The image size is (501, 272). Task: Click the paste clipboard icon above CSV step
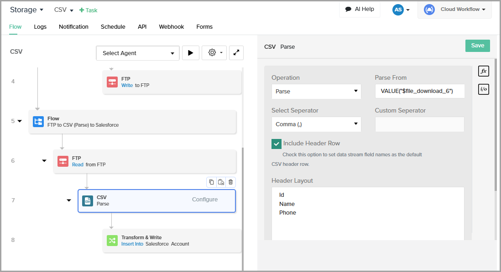[221, 182]
